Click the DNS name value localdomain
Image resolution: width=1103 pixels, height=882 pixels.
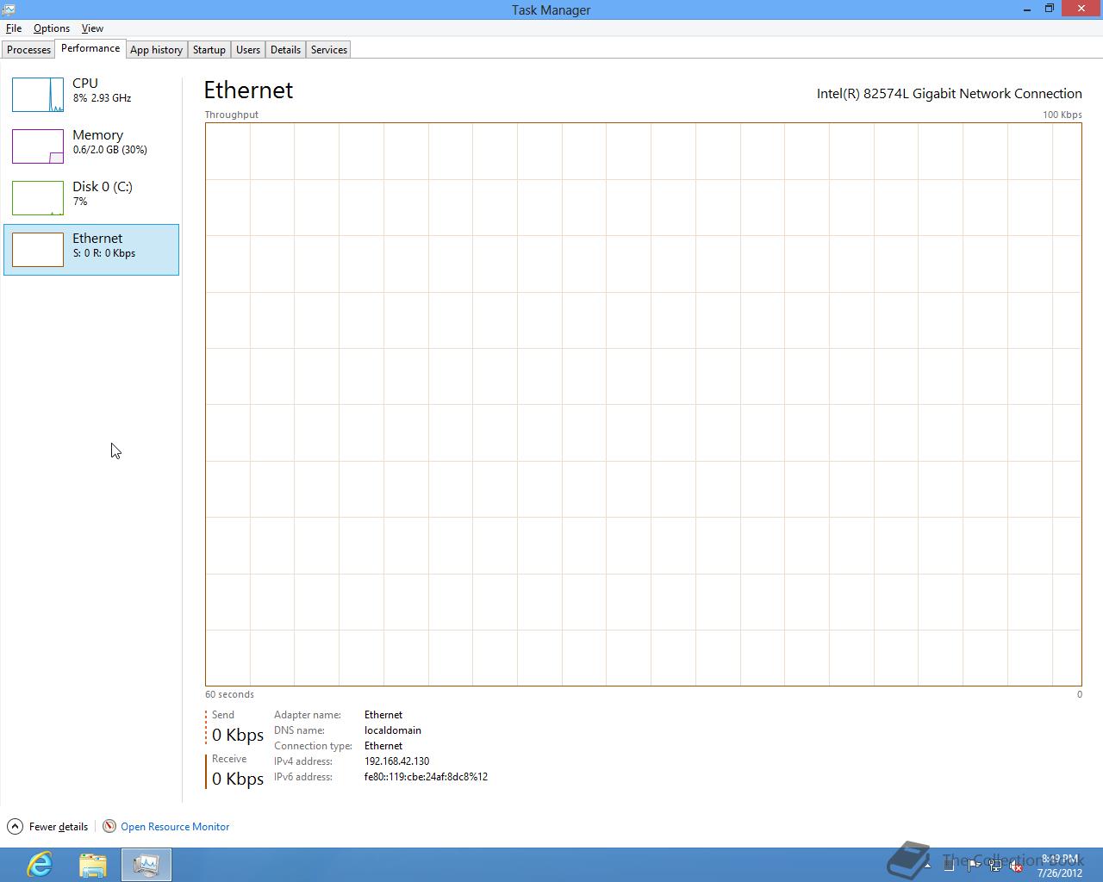point(393,730)
